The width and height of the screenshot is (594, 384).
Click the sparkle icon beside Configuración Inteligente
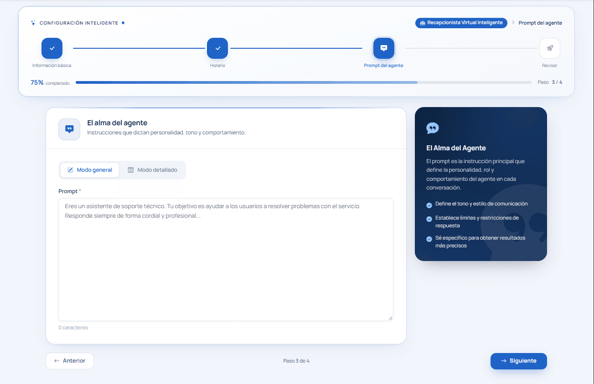[33, 23]
